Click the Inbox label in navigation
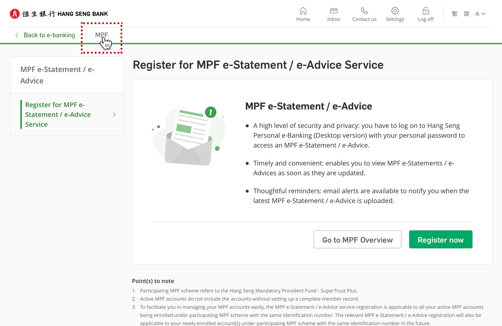This screenshot has width=502, height=326. coord(334,19)
